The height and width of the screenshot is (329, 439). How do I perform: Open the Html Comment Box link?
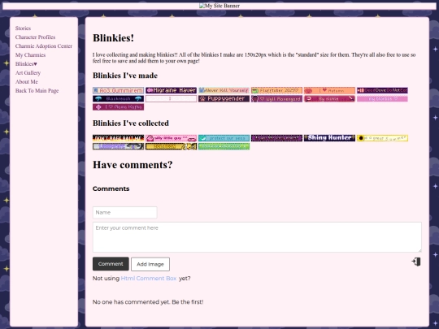(149, 279)
